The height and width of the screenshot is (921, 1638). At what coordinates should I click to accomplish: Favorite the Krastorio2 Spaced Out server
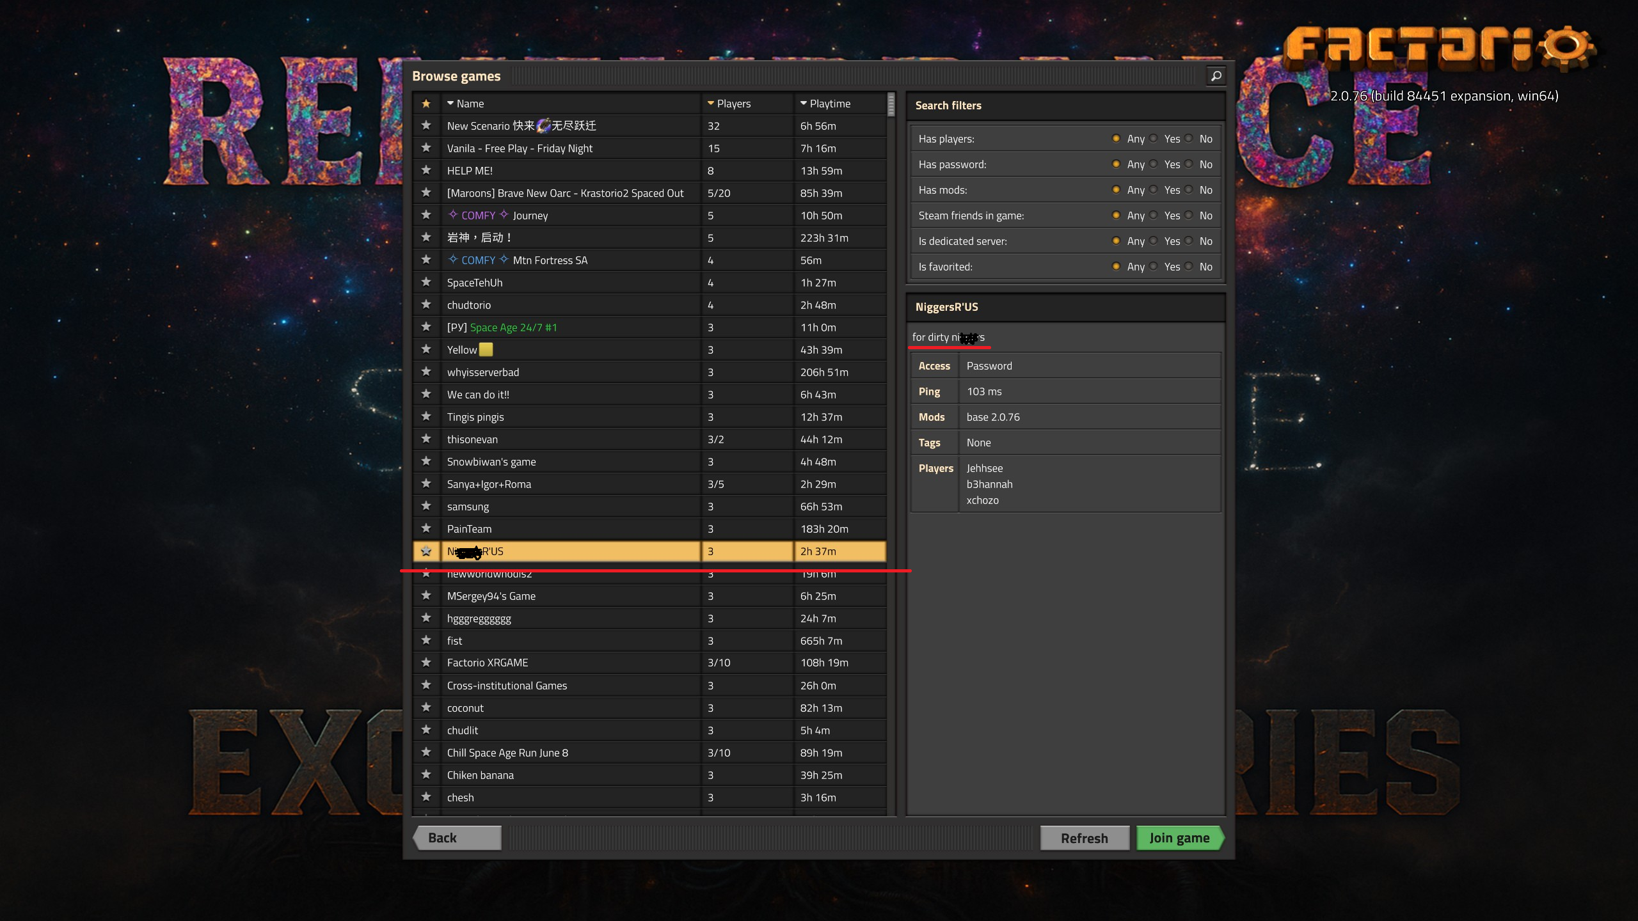pyautogui.click(x=426, y=193)
